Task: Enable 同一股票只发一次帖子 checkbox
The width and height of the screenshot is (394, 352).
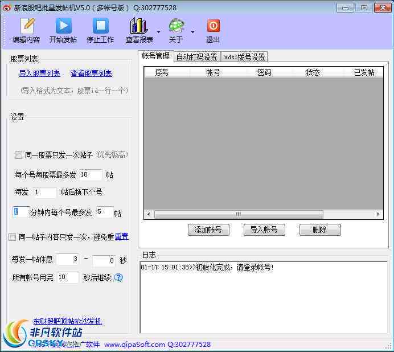Action: [18, 155]
